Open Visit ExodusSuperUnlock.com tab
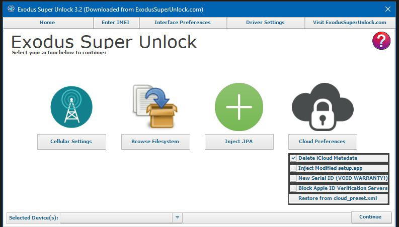 click(x=350, y=23)
